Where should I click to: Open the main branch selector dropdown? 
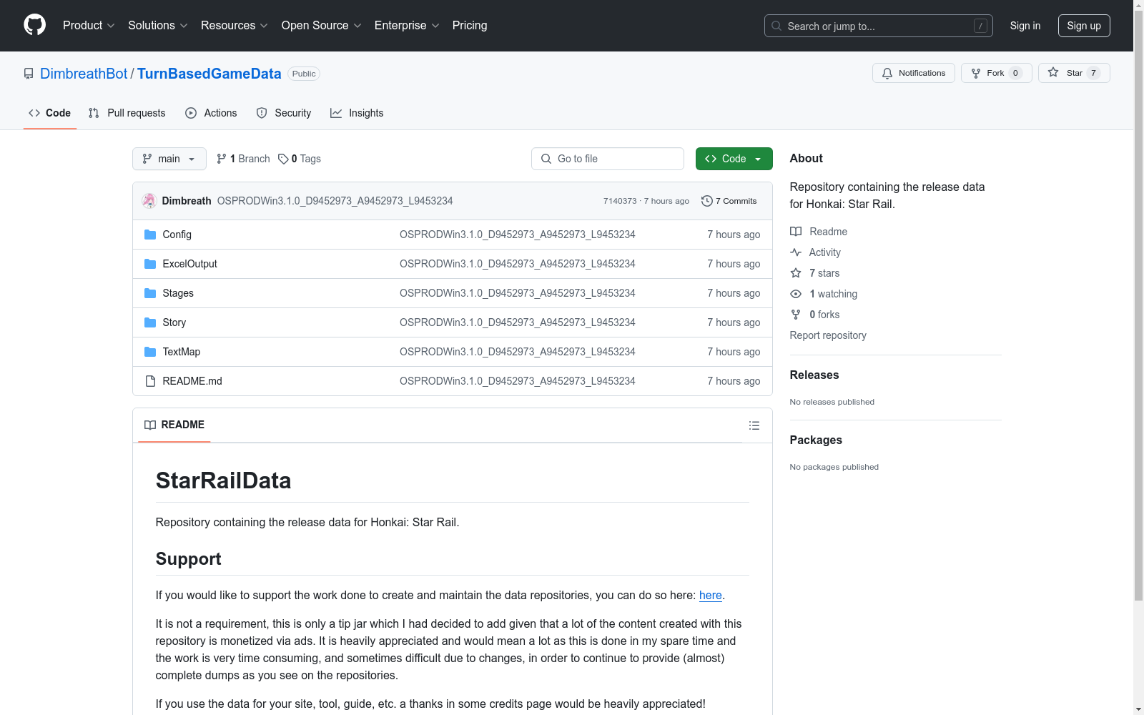169,159
